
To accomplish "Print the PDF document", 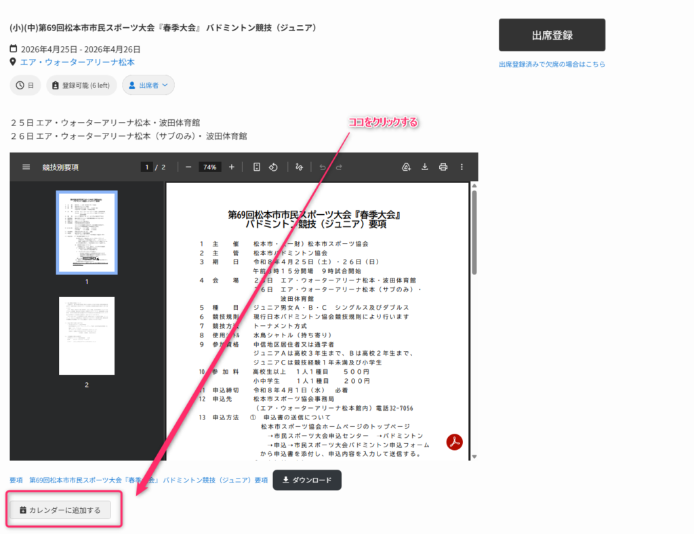I will (443, 167).
